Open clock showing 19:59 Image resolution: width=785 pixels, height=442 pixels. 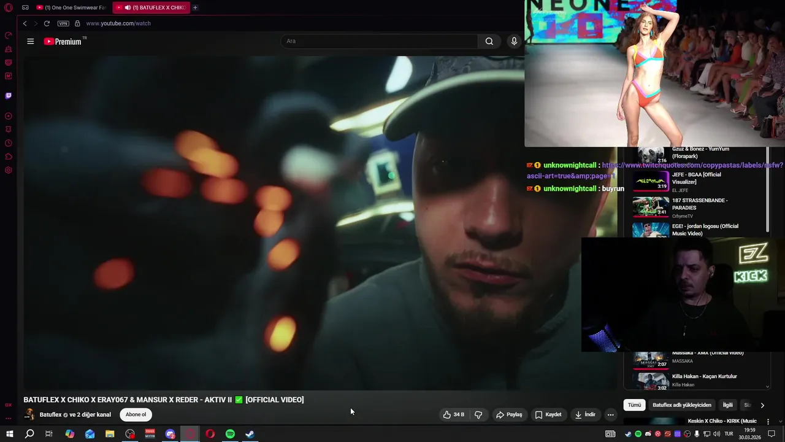749,434
